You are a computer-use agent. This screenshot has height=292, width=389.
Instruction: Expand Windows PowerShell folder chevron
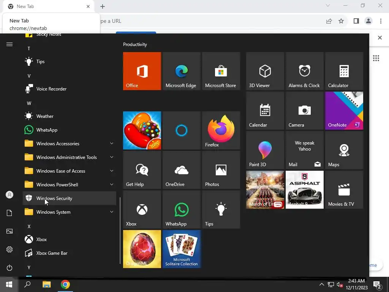[112, 184]
